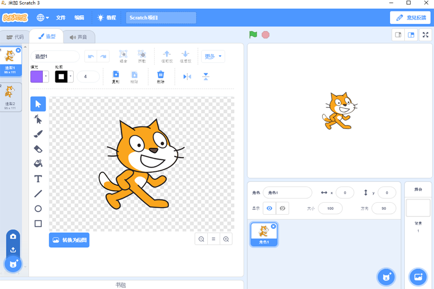Select the 造型2 costume thumbnail

[10, 97]
